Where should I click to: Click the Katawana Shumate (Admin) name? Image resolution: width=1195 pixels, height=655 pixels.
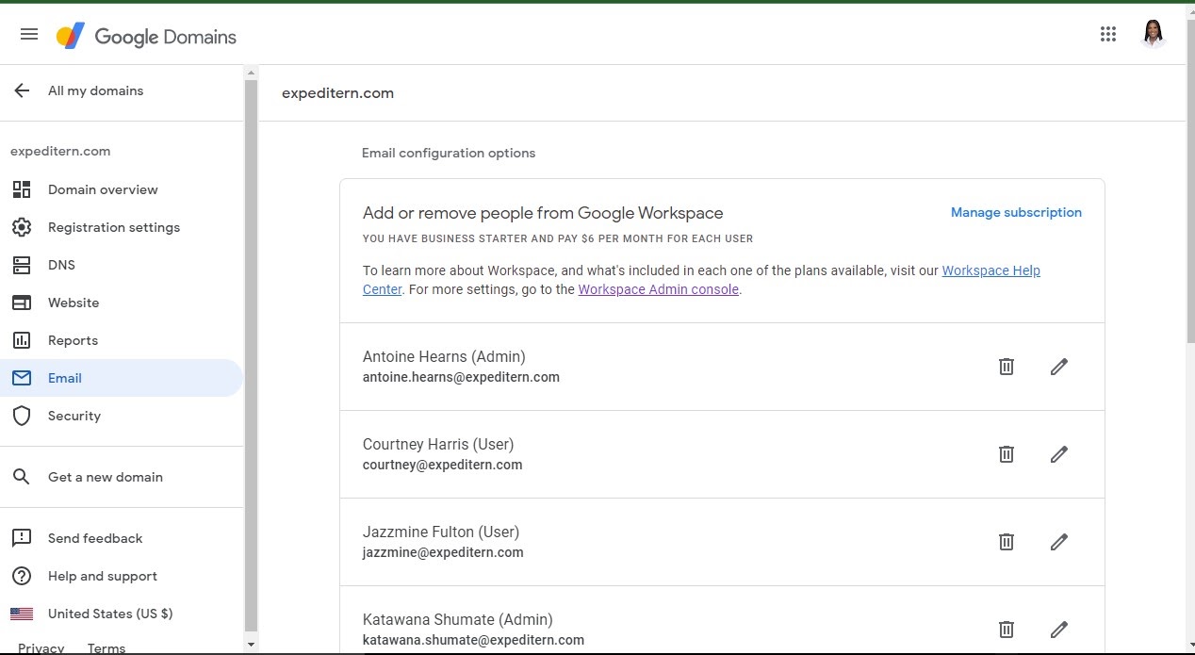(458, 619)
